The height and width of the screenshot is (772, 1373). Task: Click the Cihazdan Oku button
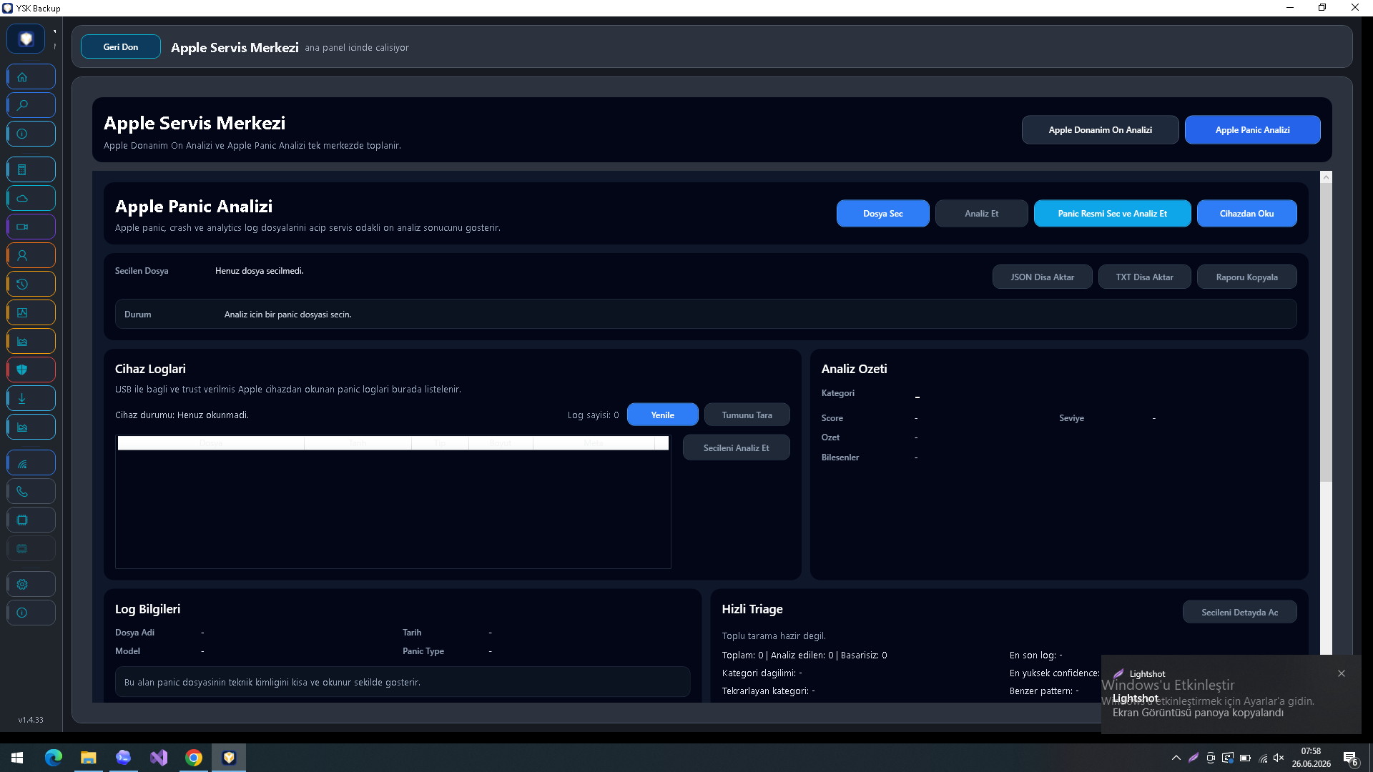coord(1246,214)
